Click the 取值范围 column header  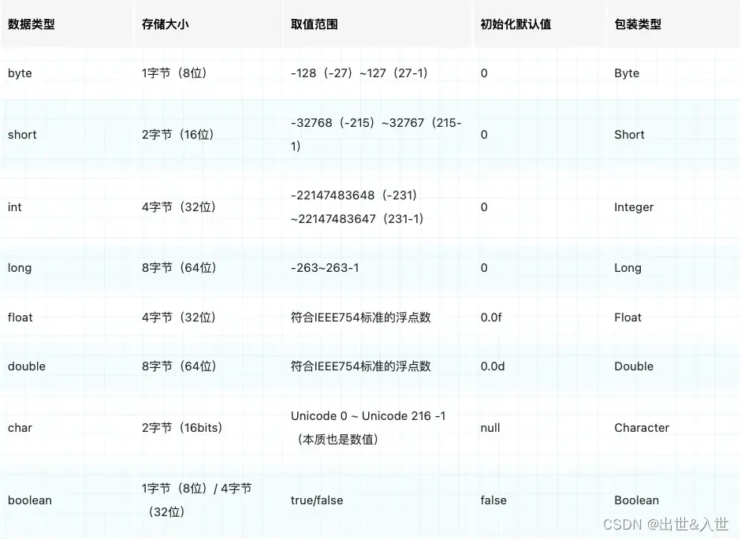click(314, 24)
